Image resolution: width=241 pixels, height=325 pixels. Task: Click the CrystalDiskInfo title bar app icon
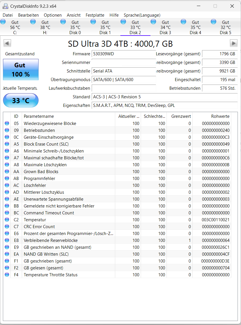5,6
